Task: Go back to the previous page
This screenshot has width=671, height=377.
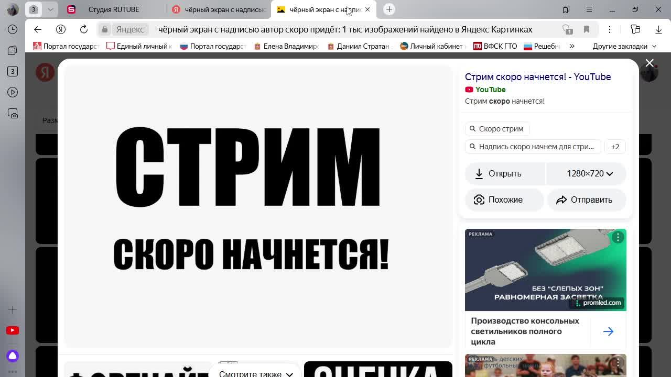Action: click(37, 29)
